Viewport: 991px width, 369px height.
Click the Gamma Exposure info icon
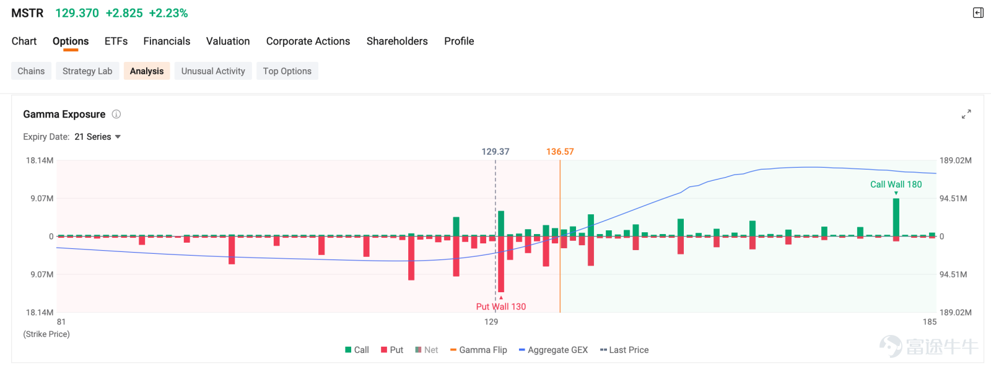116,114
